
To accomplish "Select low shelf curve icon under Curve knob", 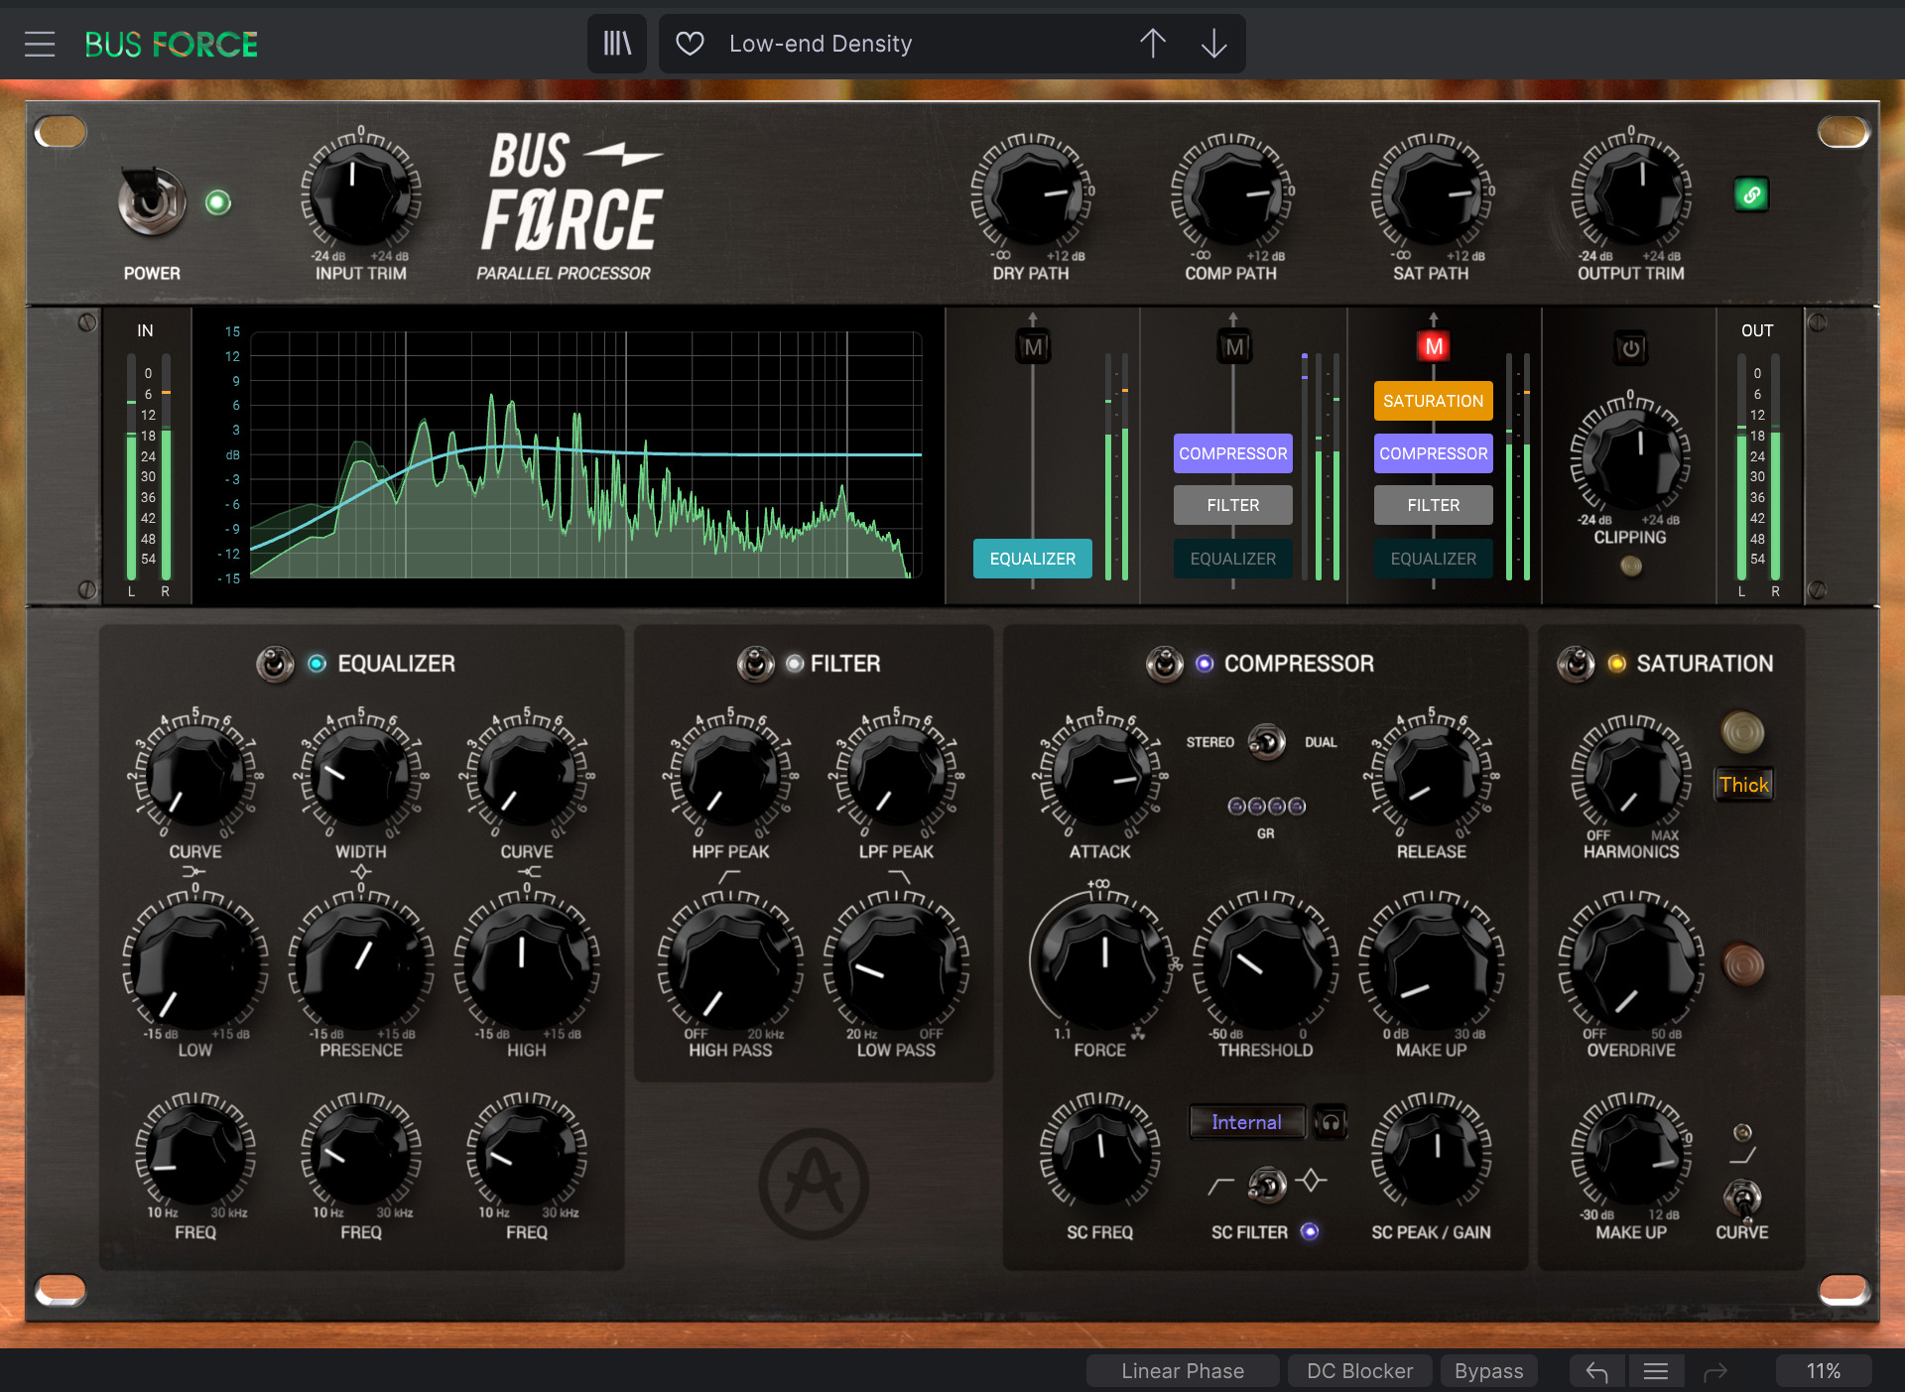I will 194,872.
